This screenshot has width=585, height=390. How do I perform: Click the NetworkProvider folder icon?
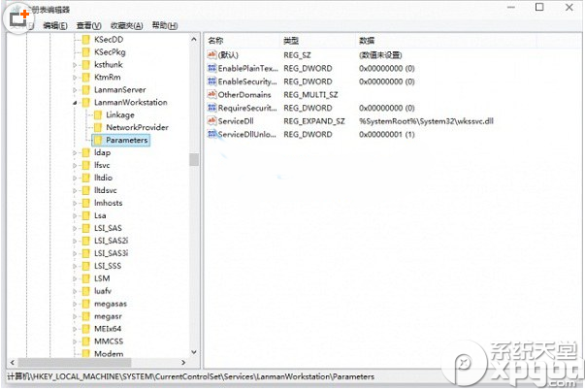point(98,128)
